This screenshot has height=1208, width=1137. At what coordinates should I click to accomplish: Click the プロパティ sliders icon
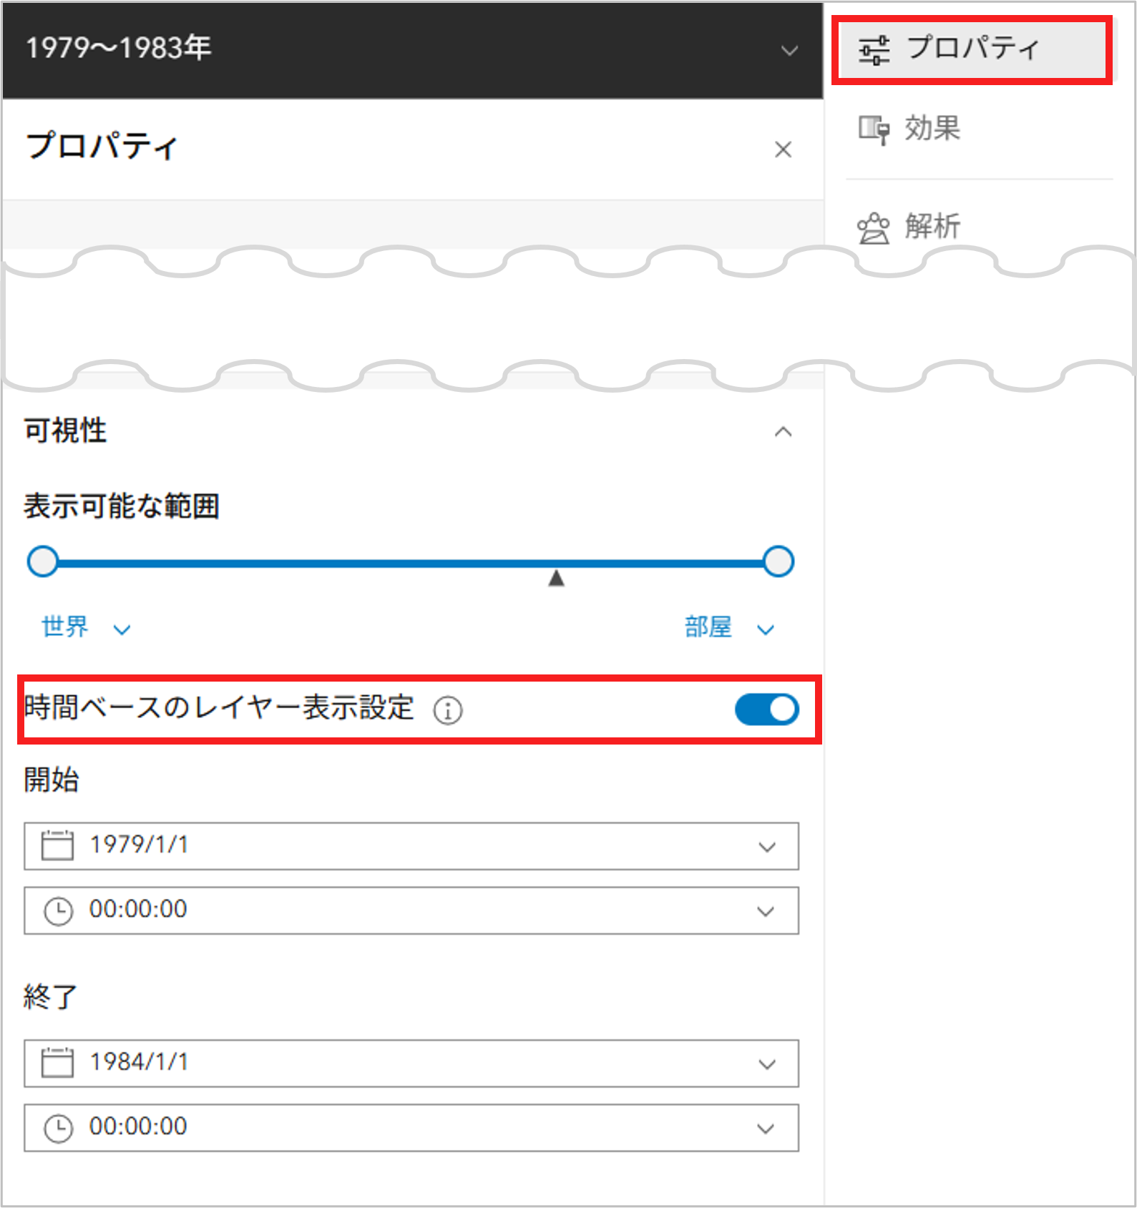874,50
